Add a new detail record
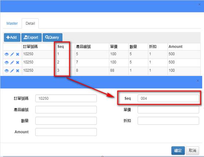 coord(12,37)
